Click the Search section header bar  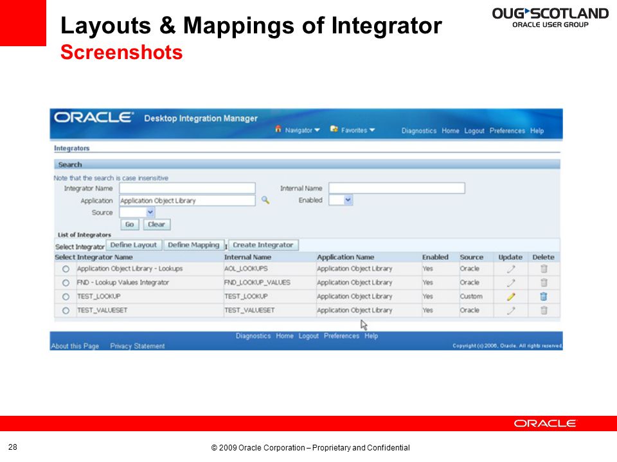pyautogui.click(x=307, y=165)
